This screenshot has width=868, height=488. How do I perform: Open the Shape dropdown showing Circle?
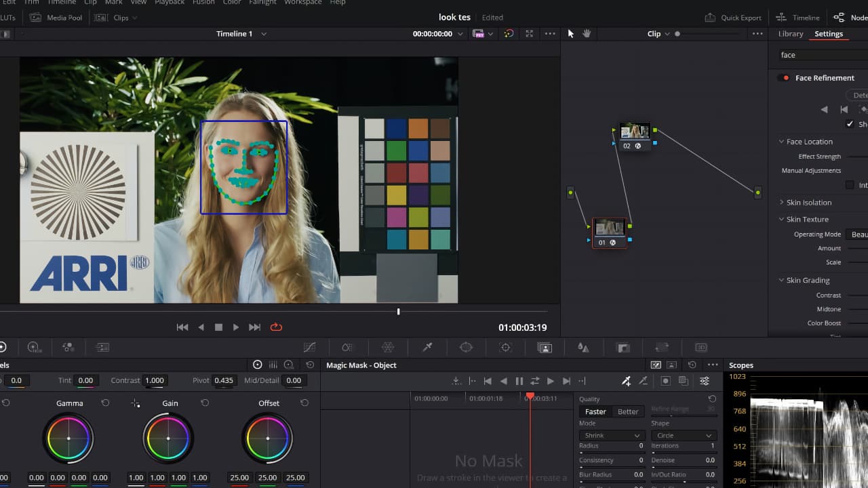(x=684, y=435)
